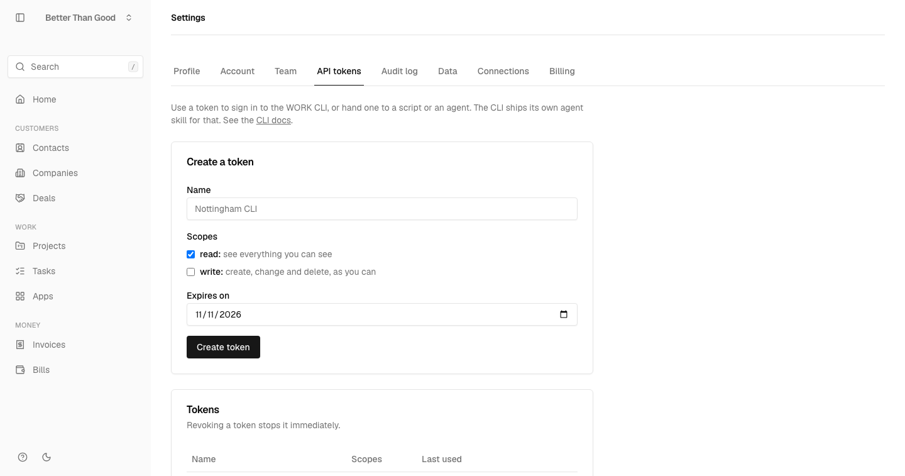This screenshot has width=905, height=476.
Task: Open the Audit log tab
Action: [400, 71]
